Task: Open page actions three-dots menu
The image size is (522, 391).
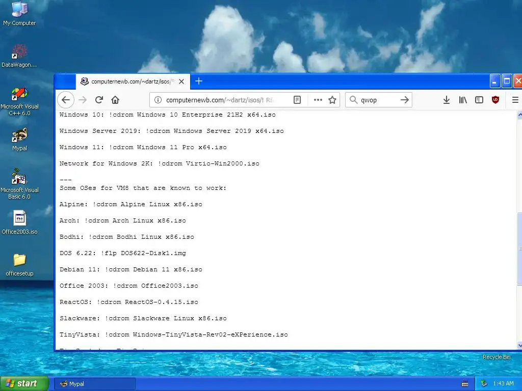Action: point(318,100)
